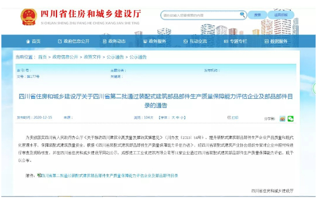Share article via Weibo icon

283,119
